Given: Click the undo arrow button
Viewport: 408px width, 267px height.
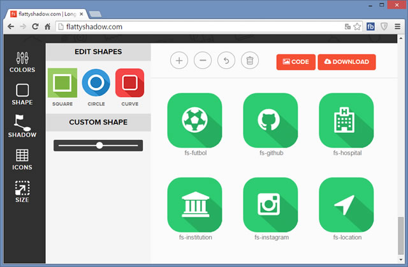Looking at the screenshot, I should click(226, 61).
